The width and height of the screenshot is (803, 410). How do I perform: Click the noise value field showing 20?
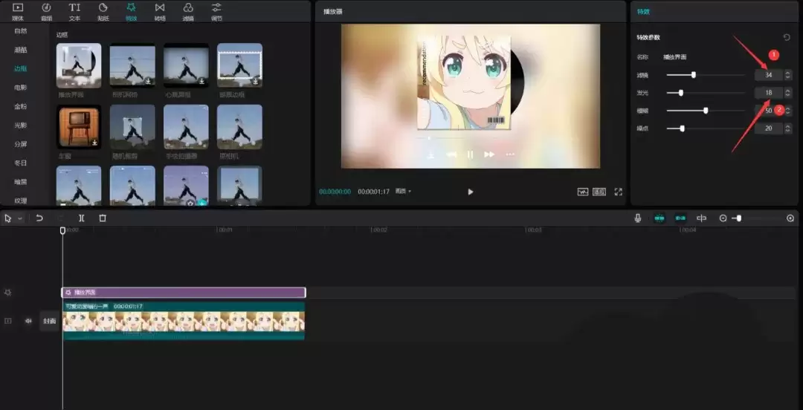pyautogui.click(x=768, y=128)
